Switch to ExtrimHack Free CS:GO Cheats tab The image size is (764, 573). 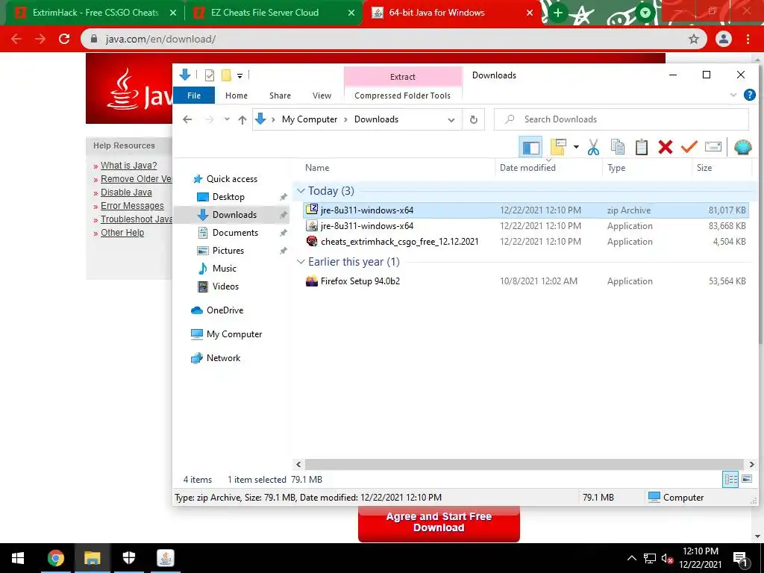pos(95,13)
